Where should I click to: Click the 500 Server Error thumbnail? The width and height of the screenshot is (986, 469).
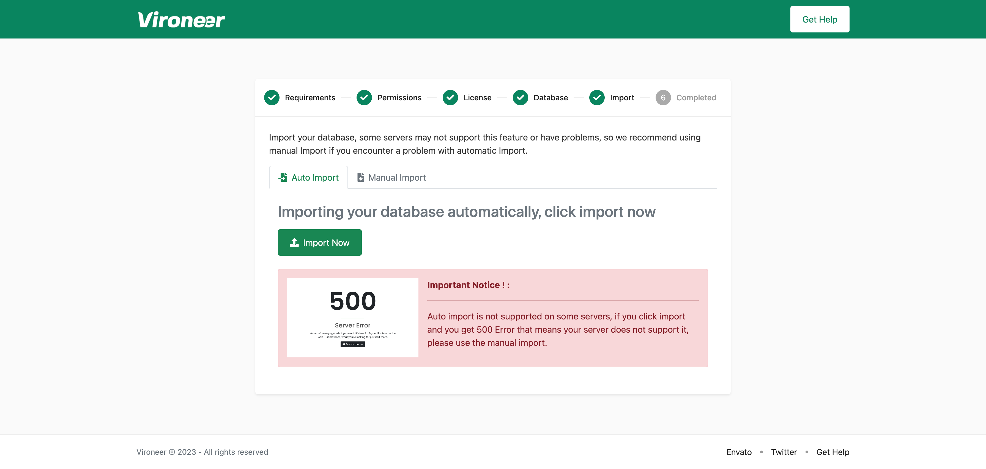click(x=352, y=318)
